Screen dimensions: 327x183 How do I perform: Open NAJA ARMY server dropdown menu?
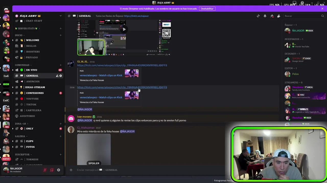click(x=61, y=16)
